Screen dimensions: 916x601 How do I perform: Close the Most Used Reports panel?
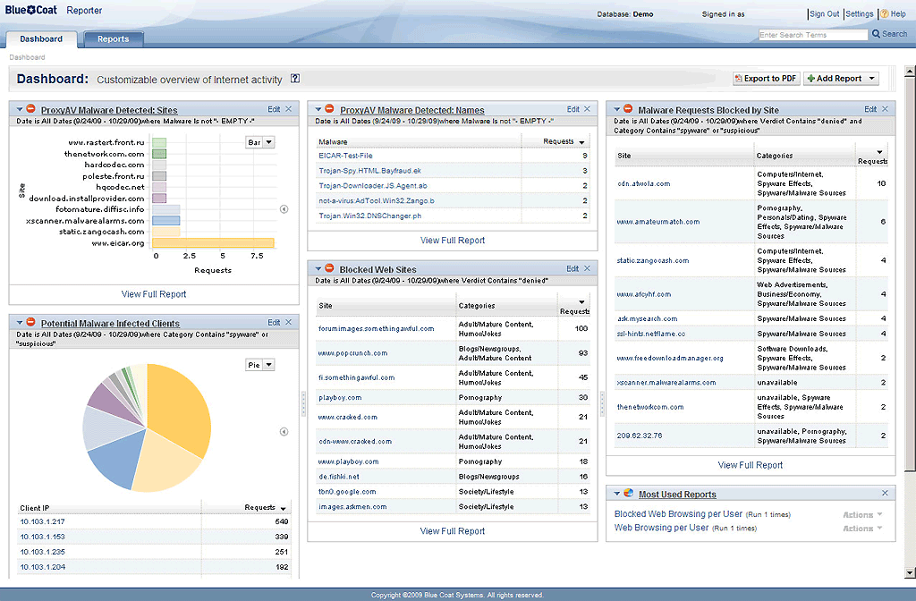(x=885, y=494)
